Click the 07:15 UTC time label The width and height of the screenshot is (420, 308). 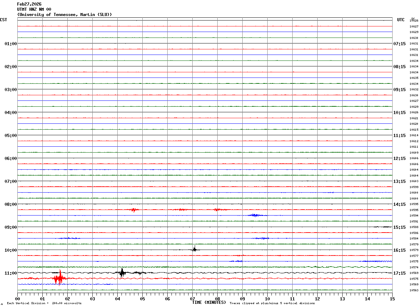coord(400,43)
